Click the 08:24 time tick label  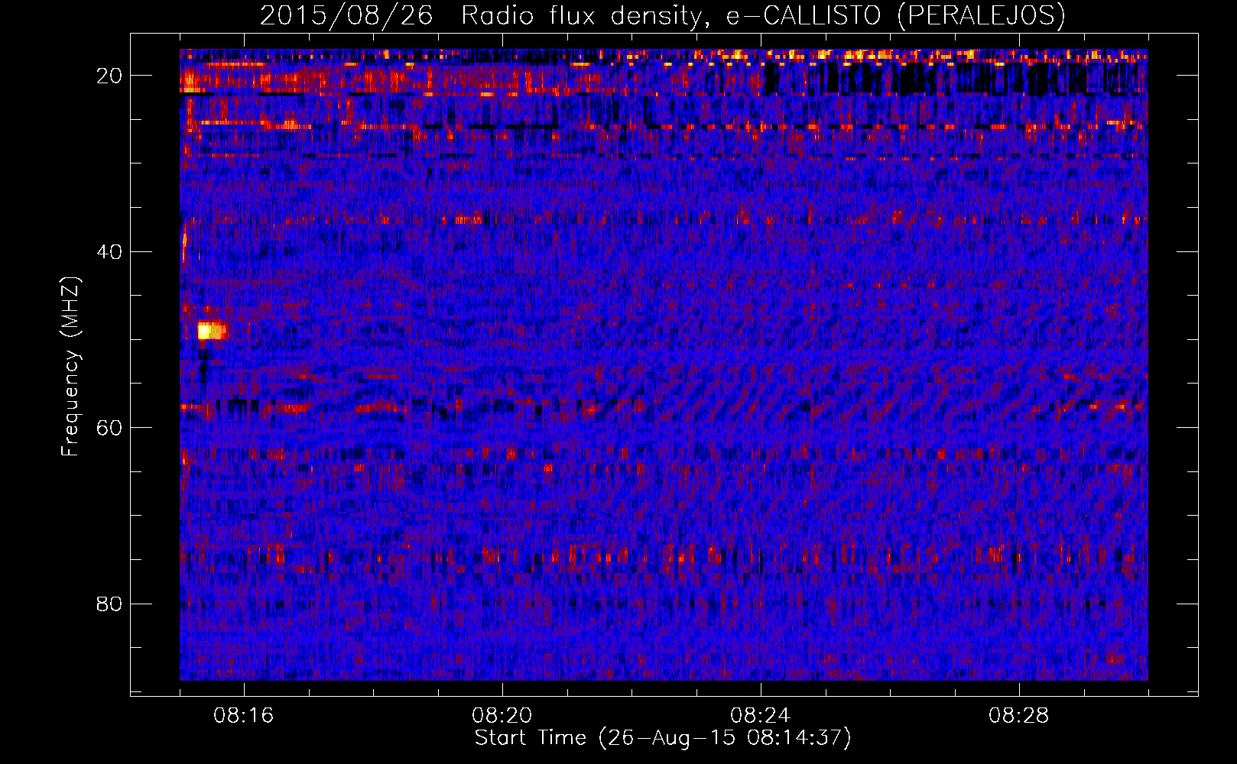[760, 716]
